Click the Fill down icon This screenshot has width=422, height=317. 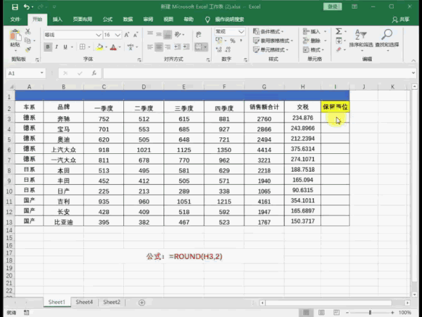[338, 41]
